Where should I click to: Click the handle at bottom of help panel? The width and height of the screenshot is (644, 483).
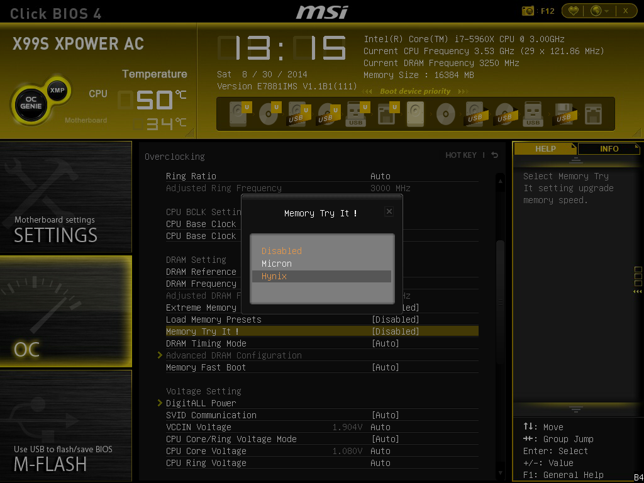click(576, 409)
